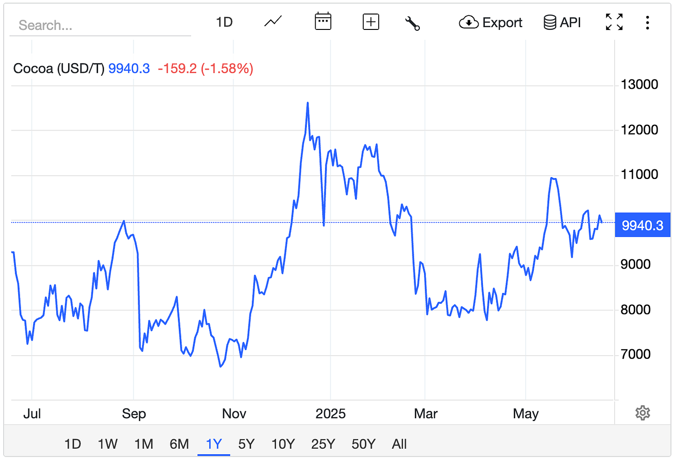
Task: Open the calendar date range picker
Action: point(323,21)
